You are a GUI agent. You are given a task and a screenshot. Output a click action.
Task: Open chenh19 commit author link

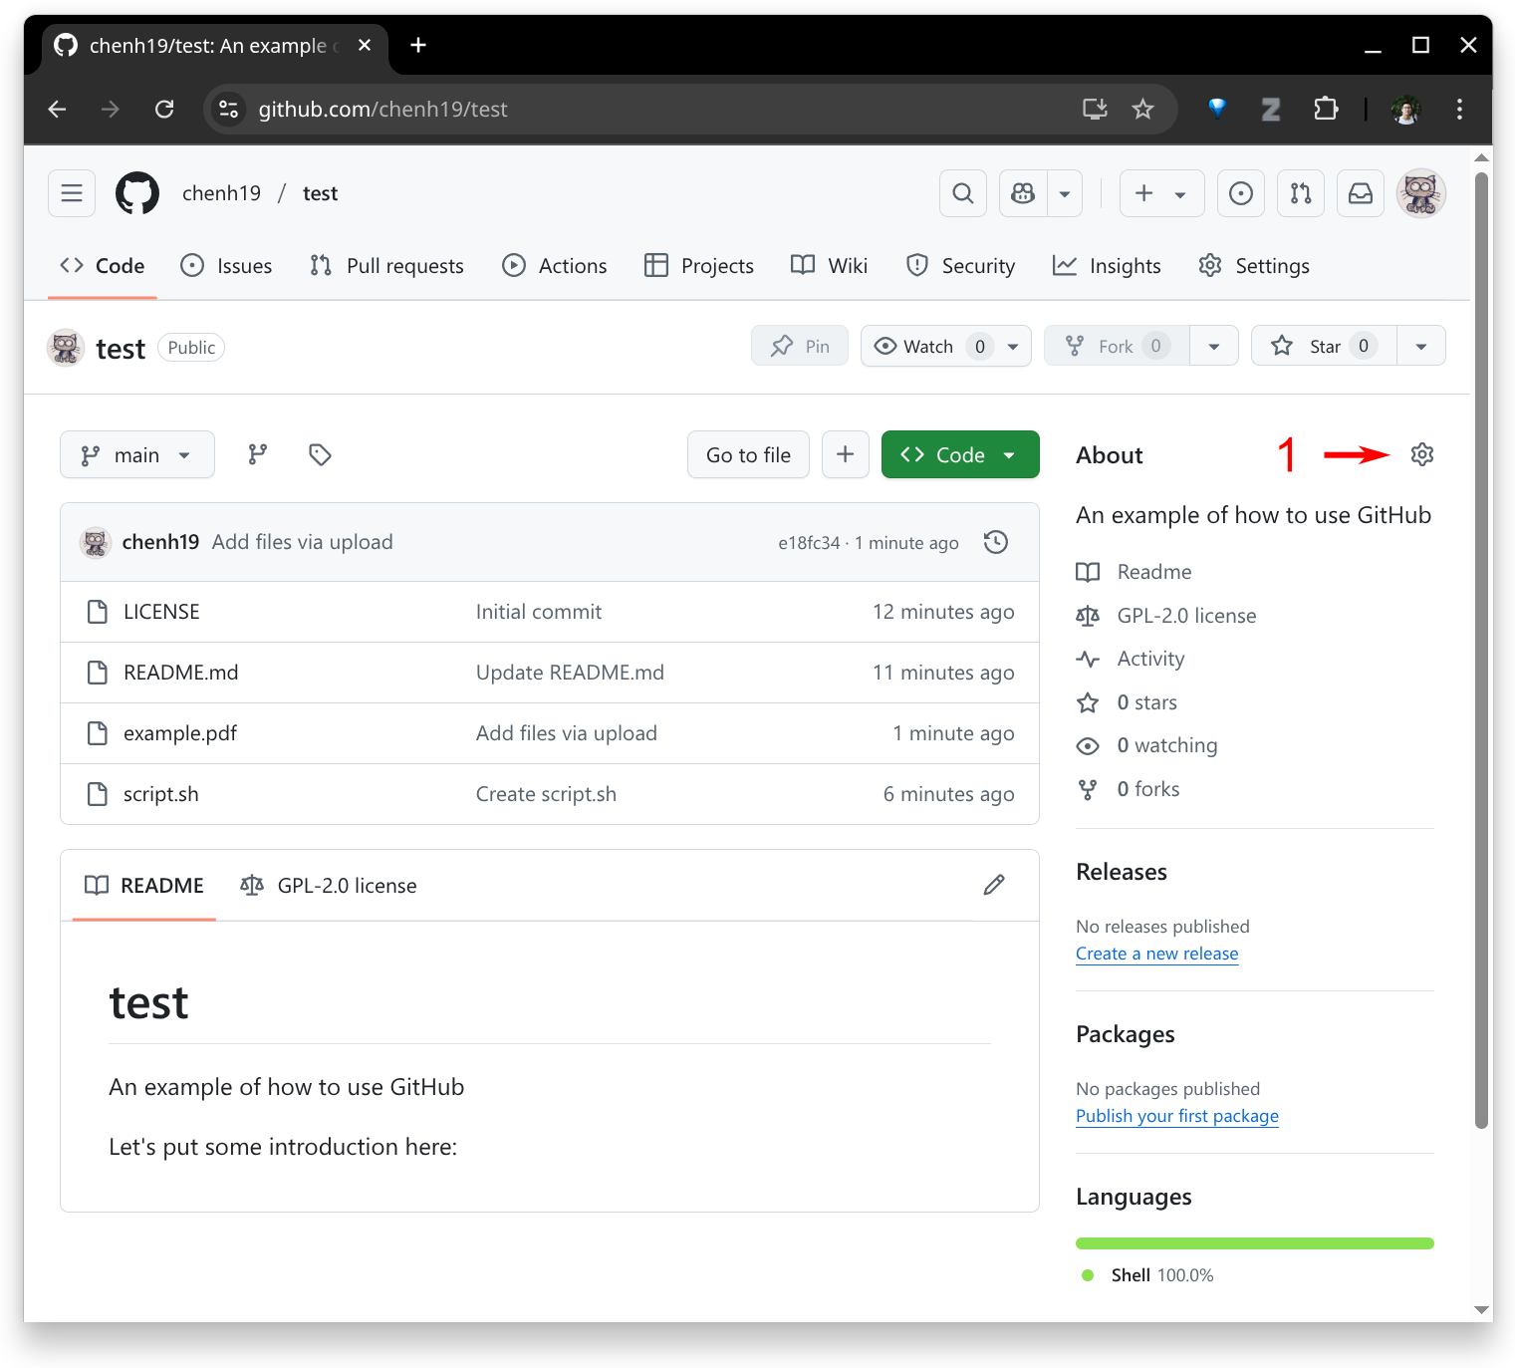(x=160, y=542)
